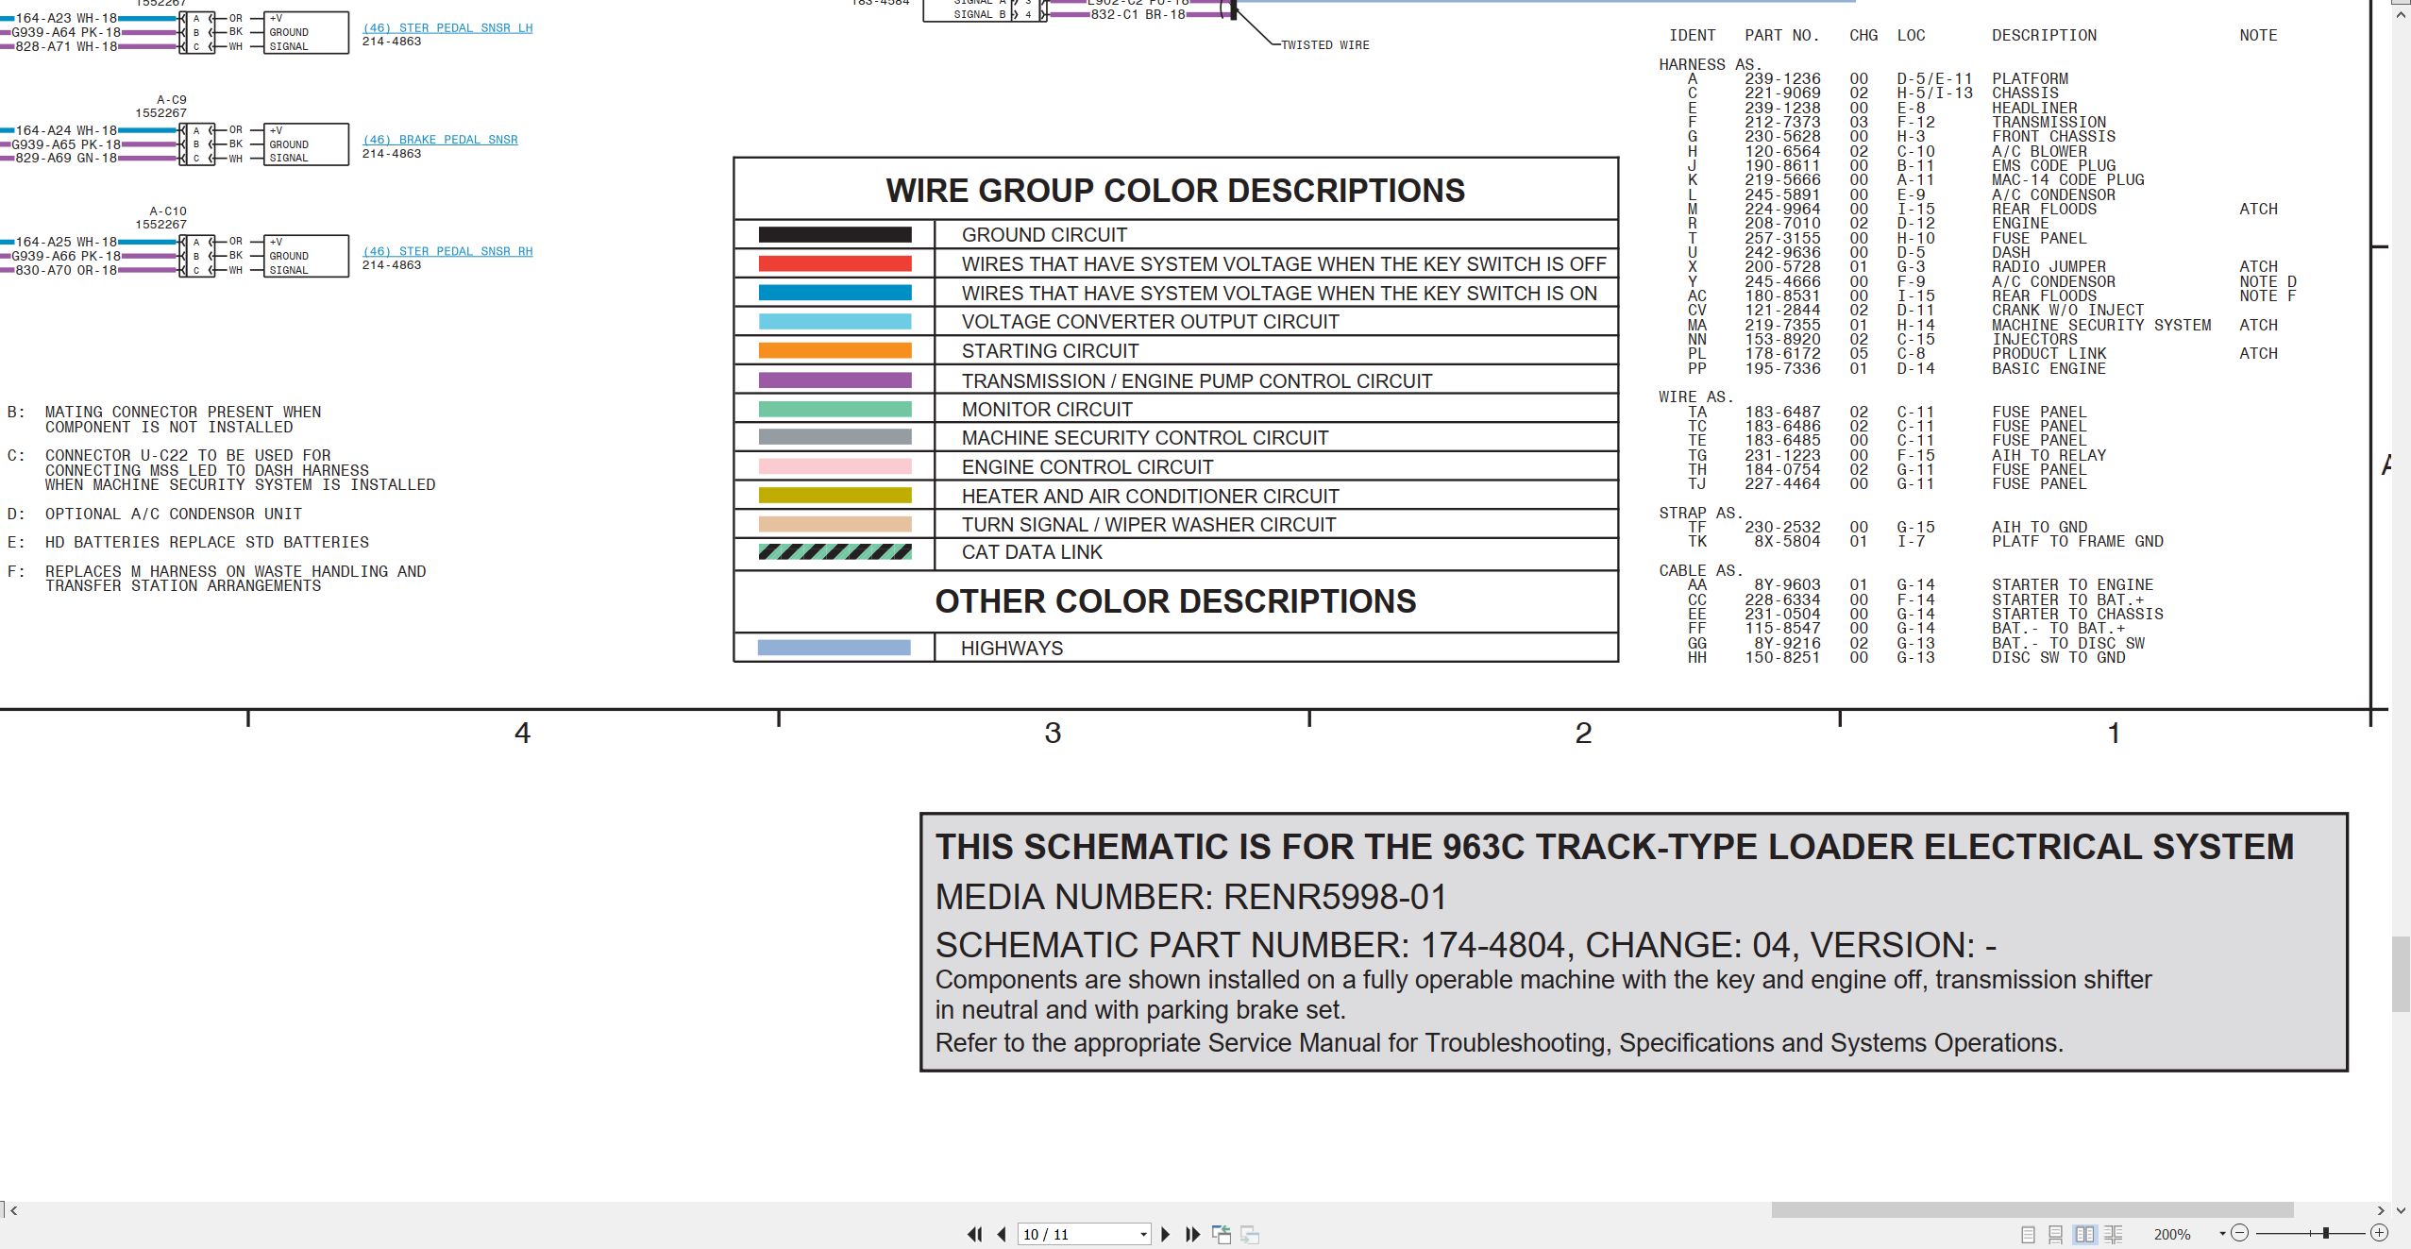
Task: Click the HEATER AND AIR CONDITIONER CIRCUIT label
Action: click(1150, 497)
